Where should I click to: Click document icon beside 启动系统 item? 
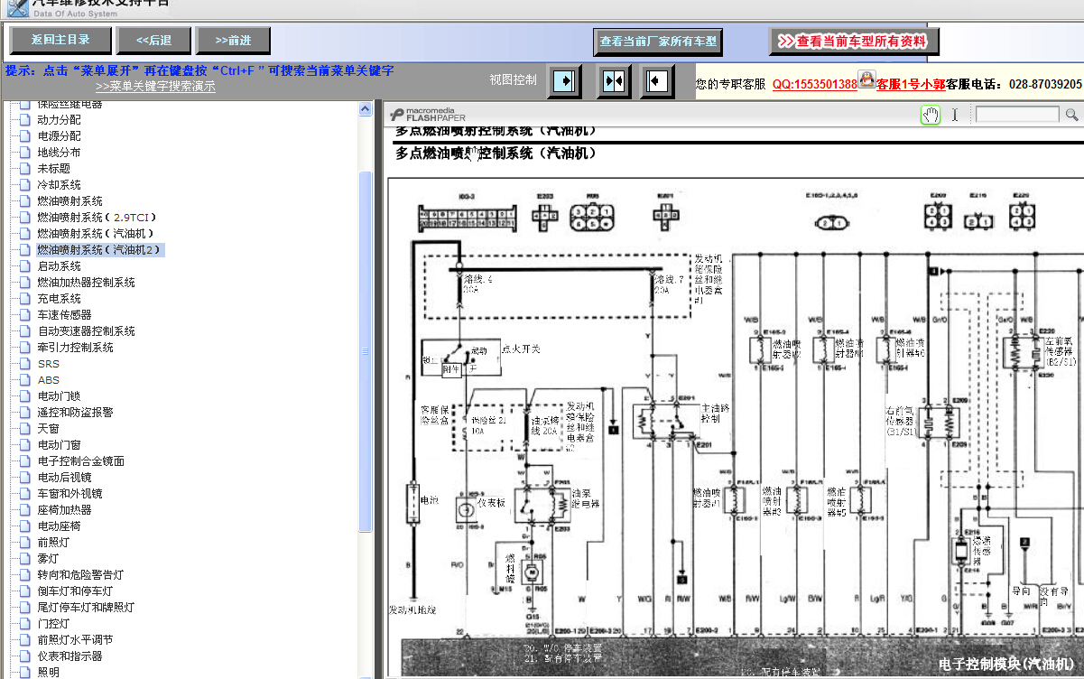[x=24, y=265]
